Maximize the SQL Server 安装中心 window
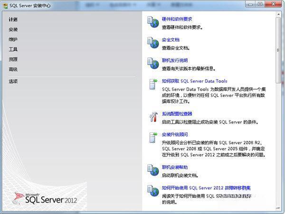This screenshot has width=285, height=214. (260, 4)
